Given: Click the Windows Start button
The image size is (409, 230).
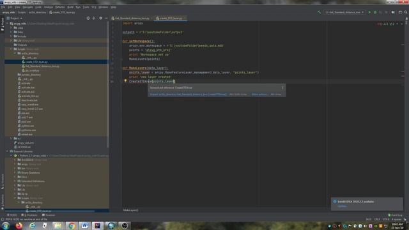Looking at the screenshot, I should 6,226.
